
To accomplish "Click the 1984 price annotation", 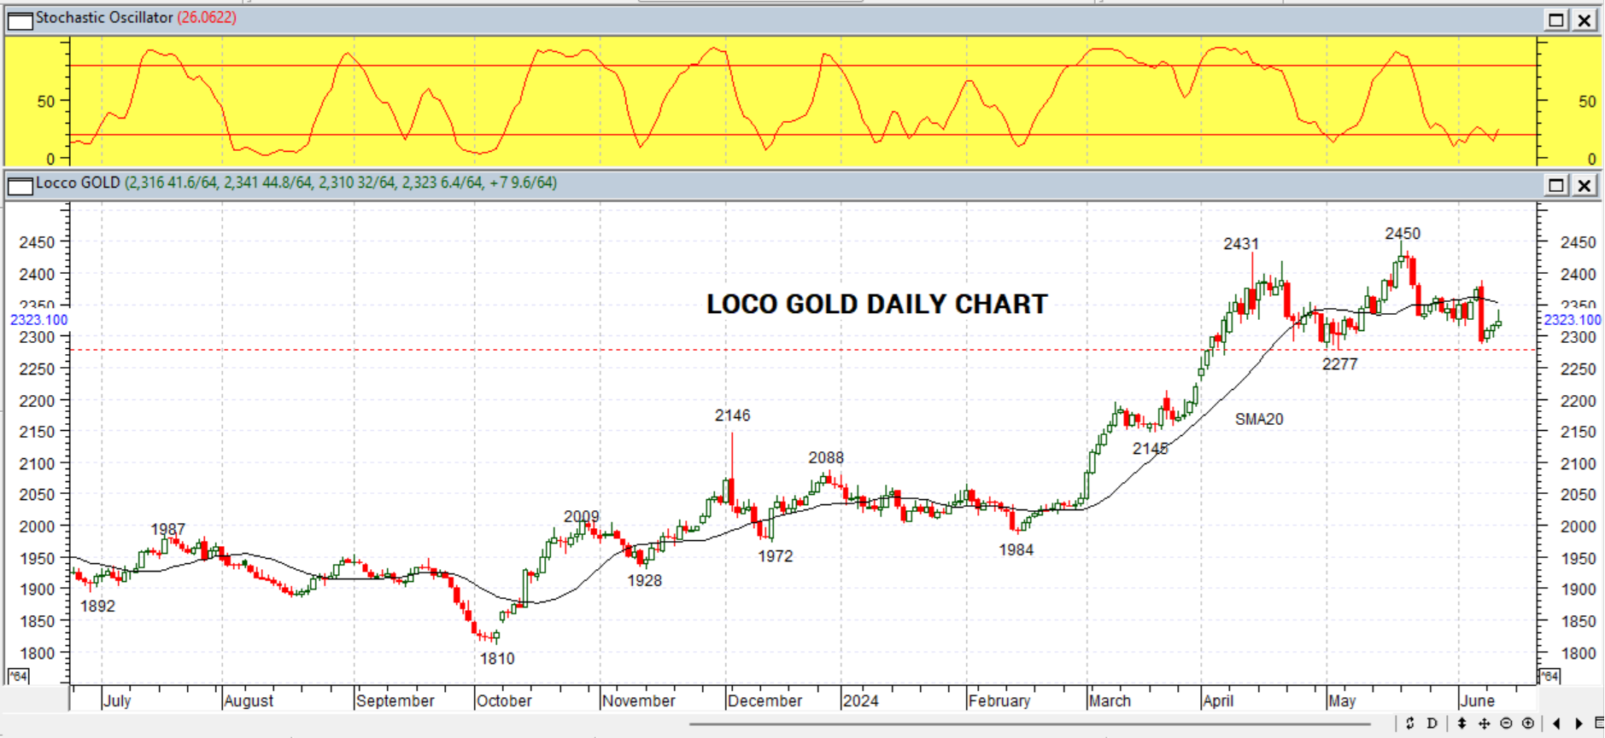I will tap(1016, 550).
